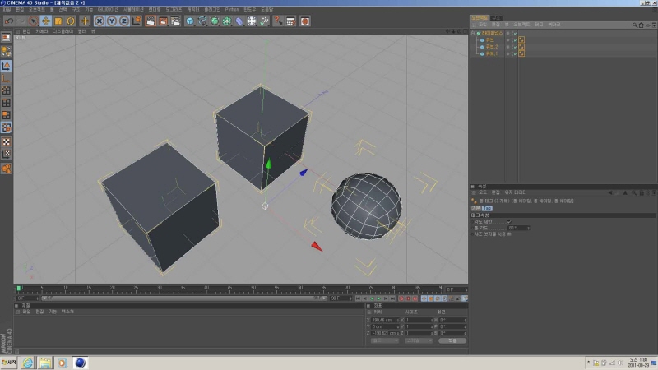The image size is (658, 370).
Task: Click the Windows 시작 start button
Action: pos(10,362)
